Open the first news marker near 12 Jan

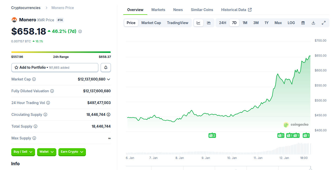(281, 136)
